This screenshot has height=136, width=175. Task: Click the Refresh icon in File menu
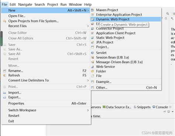[x=4, y=75]
